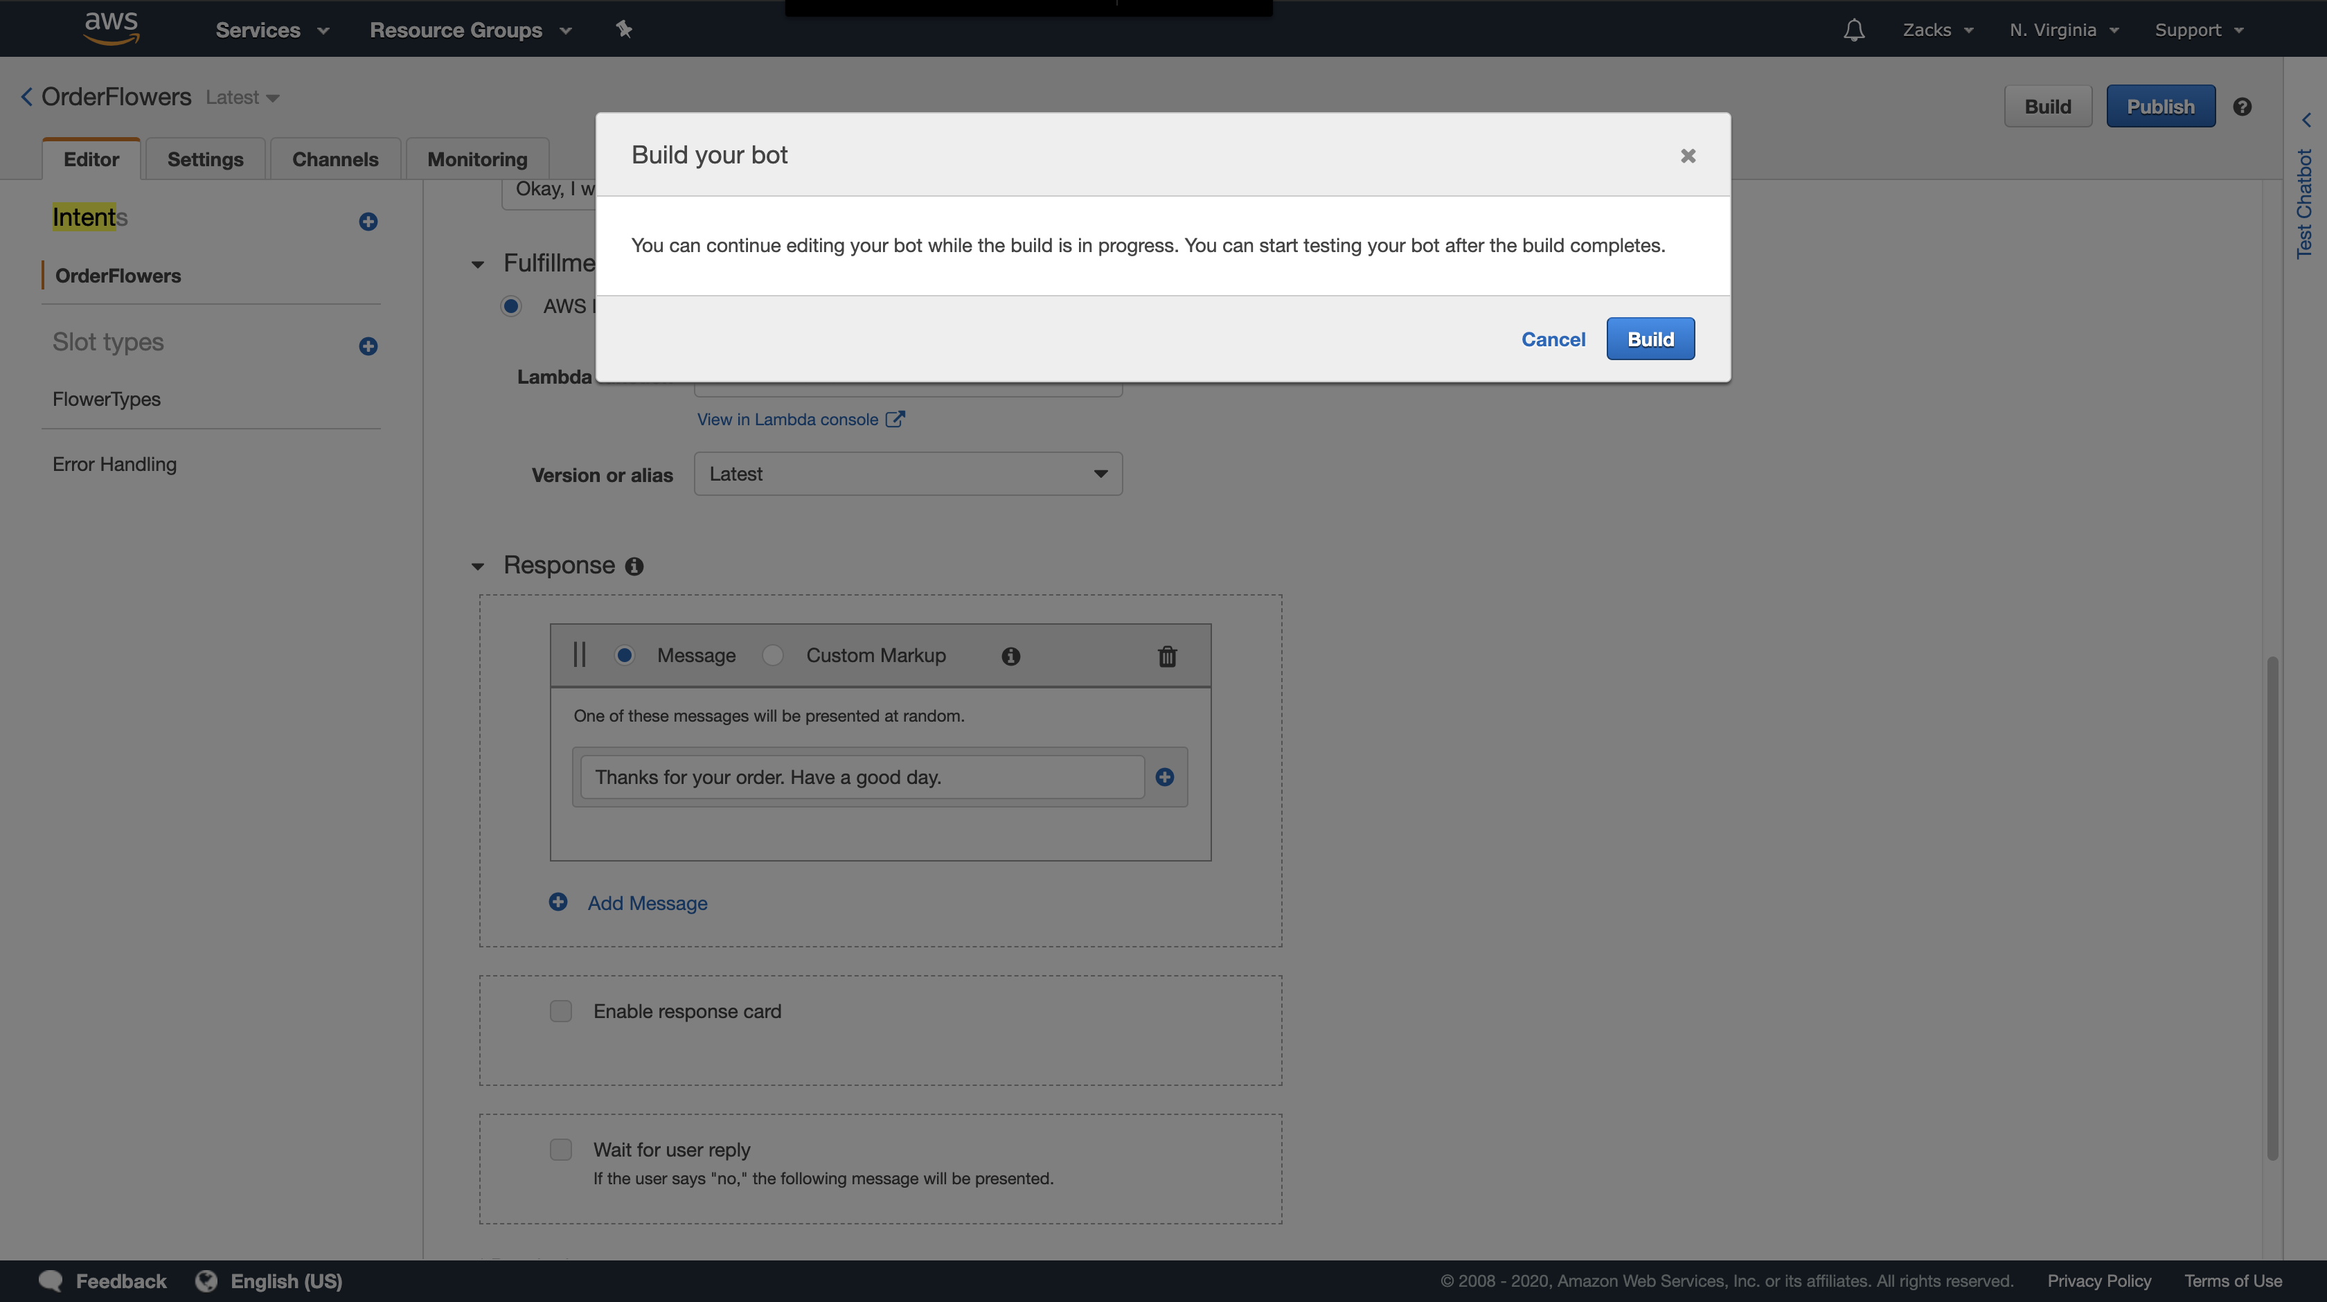Click the info icon beside Response heading
This screenshot has width=2327, height=1302.
(x=634, y=567)
